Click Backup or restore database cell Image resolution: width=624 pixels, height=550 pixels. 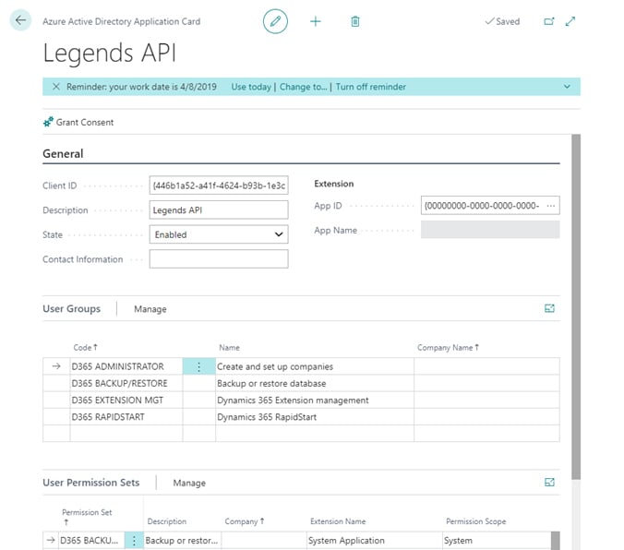[315, 383]
